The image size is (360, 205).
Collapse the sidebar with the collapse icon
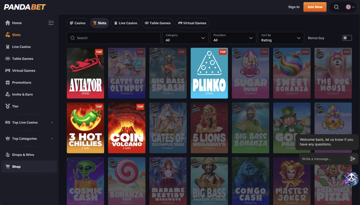[51, 22]
